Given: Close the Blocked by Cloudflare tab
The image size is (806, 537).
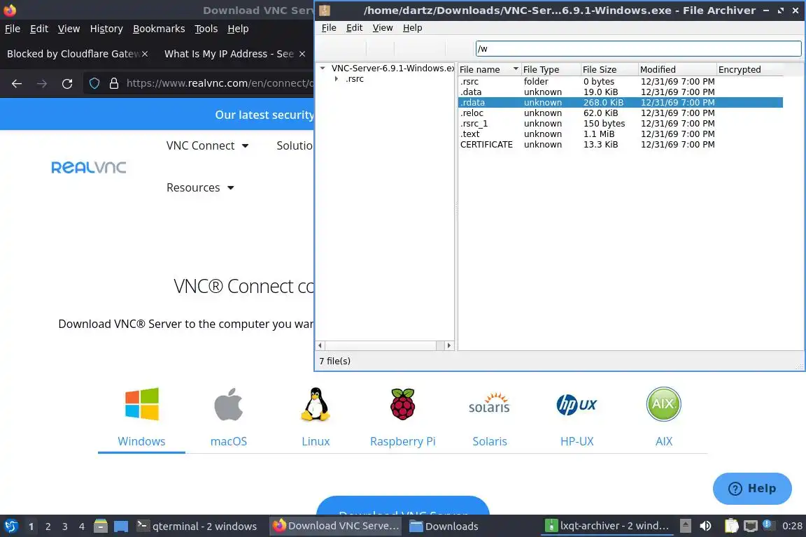Looking at the screenshot, I should pyautogui.click(x=145, y=54).
